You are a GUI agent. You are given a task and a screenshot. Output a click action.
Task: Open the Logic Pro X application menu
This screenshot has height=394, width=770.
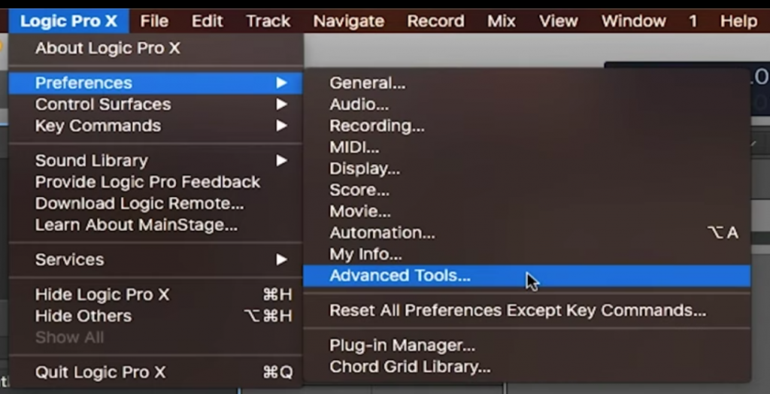coord(68,21)
